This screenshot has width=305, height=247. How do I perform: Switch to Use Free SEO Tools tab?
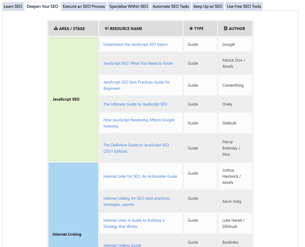pyautogui.click(x=244, y=6)
